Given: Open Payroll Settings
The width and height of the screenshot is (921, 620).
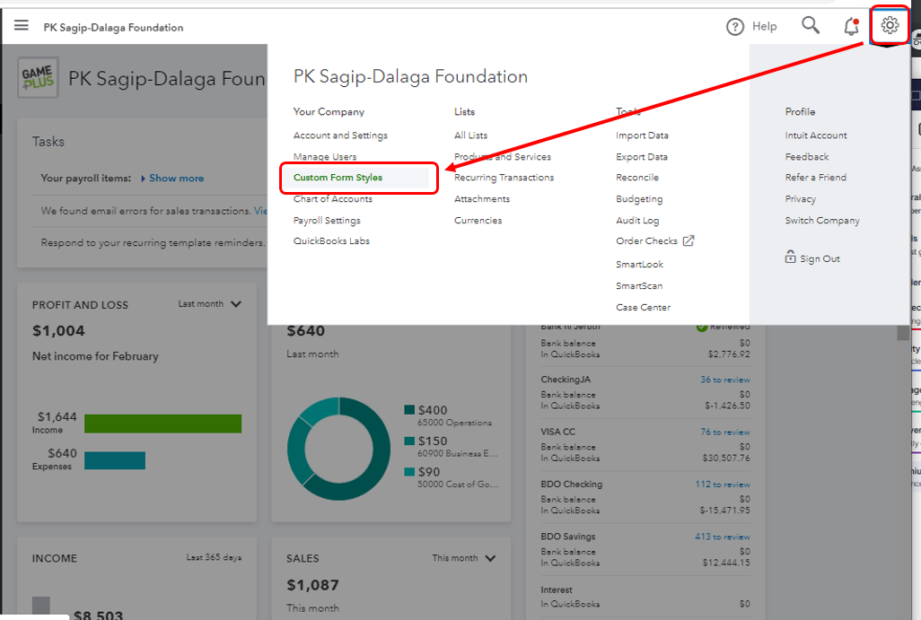Looking at the screenshot, I should (327, 220).
